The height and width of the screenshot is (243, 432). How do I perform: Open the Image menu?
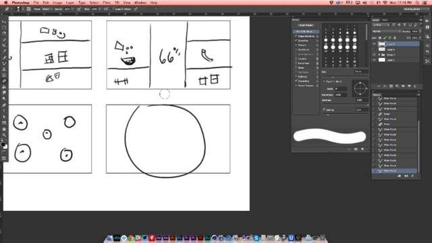[57, 3]
